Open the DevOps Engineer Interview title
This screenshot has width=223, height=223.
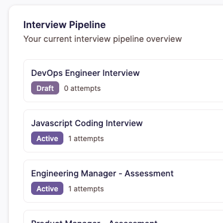click(85, 73)
